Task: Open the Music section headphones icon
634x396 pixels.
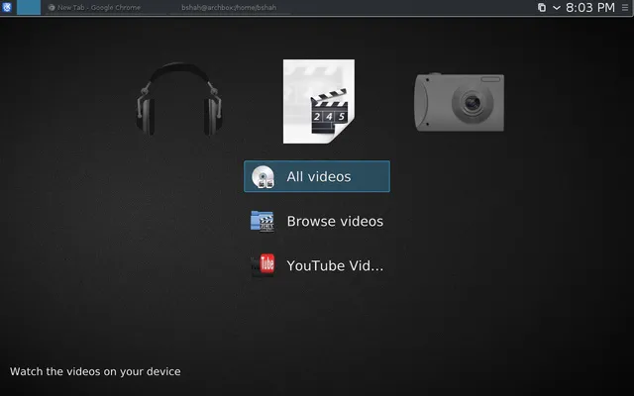Action: [x=179, y=99]
